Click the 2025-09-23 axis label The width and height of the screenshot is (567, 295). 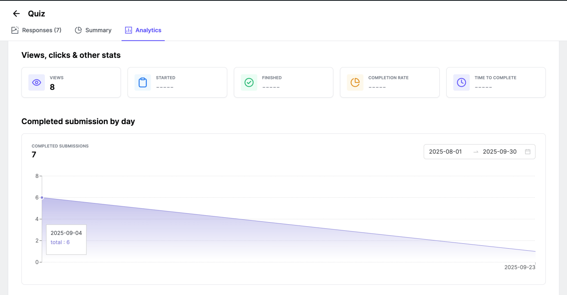coord(520,267)
